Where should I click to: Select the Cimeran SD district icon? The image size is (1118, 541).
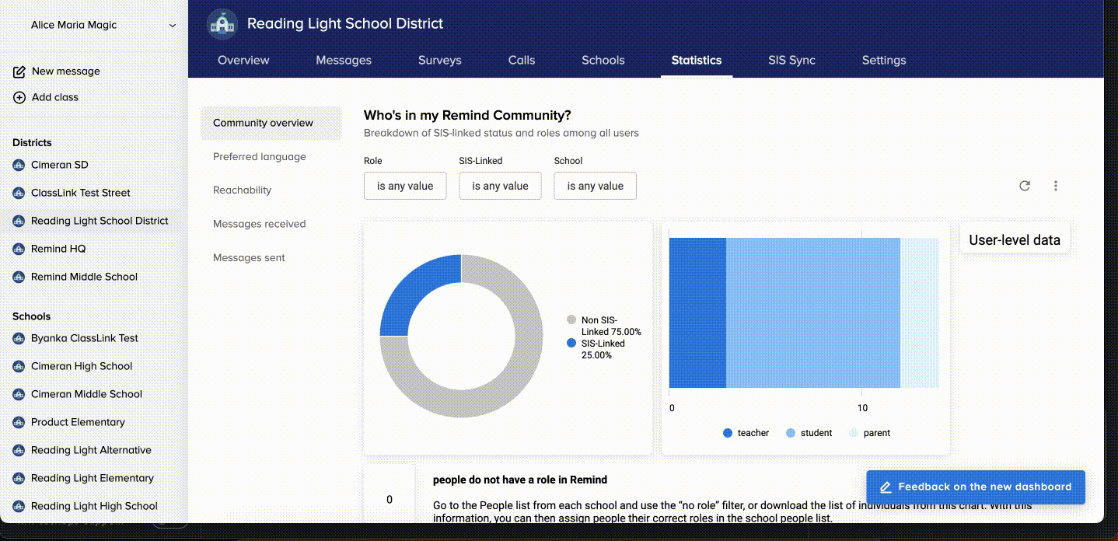(x=19, y=165)
